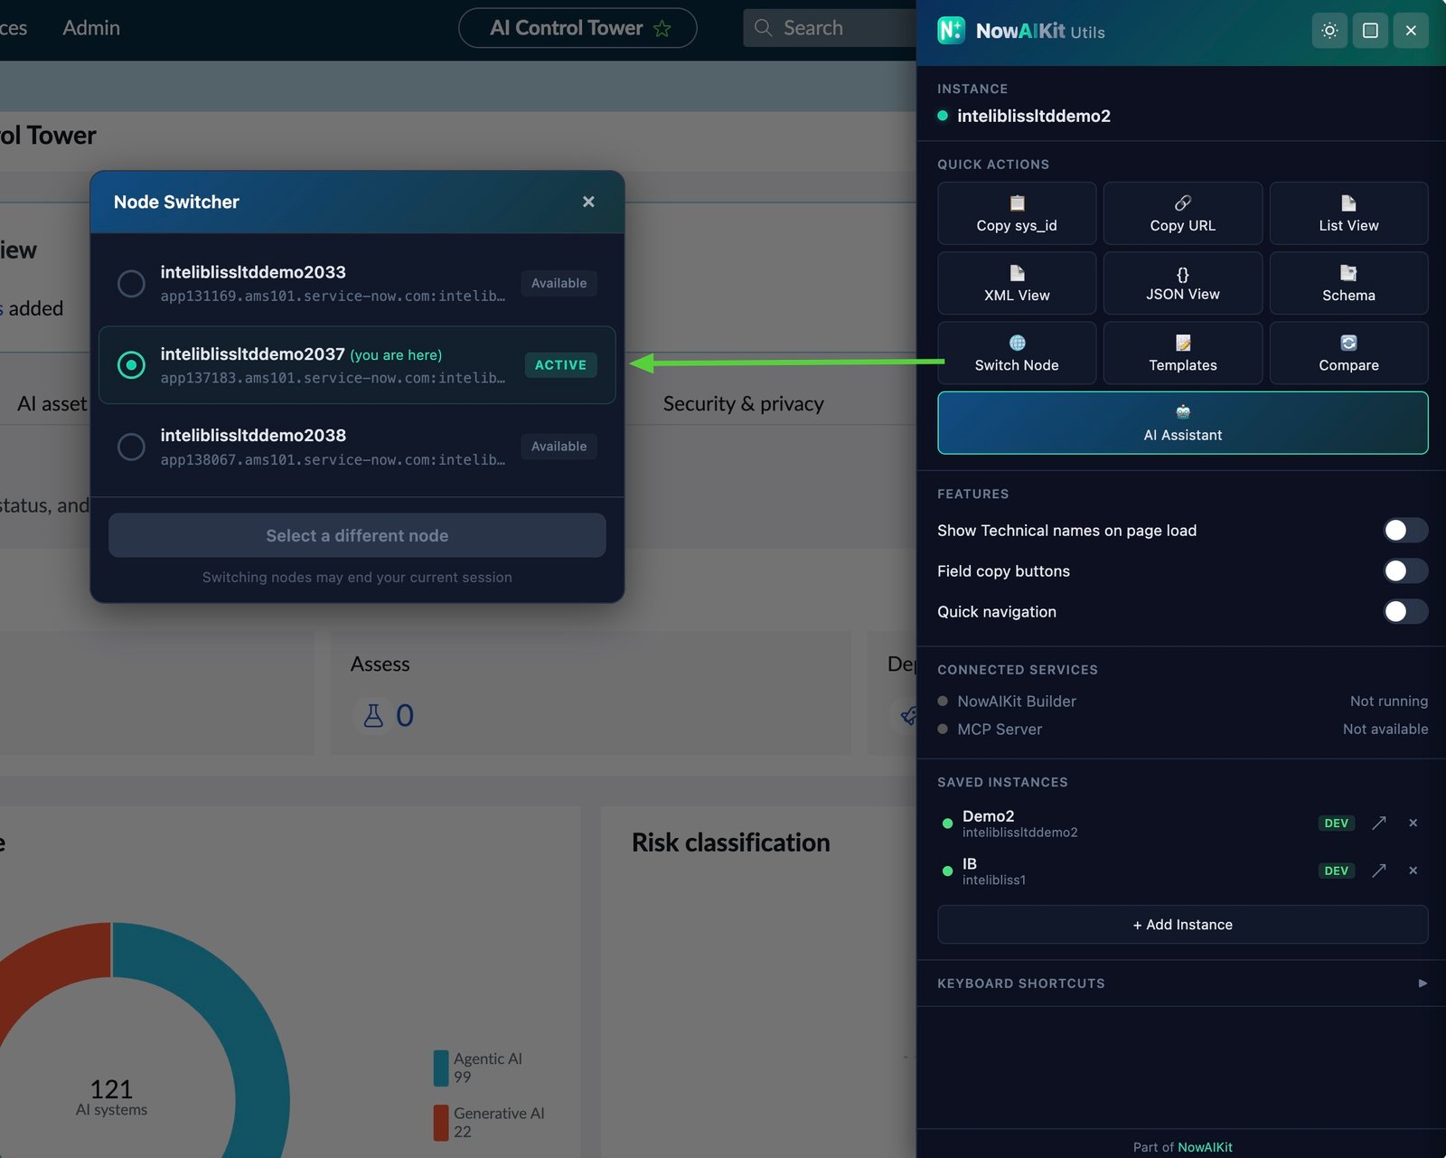
Task: Click the Copy URL quick action
Action: [x=1182, y=213]
